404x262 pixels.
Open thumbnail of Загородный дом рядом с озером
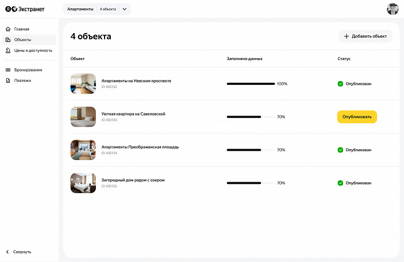click(83, 183)
